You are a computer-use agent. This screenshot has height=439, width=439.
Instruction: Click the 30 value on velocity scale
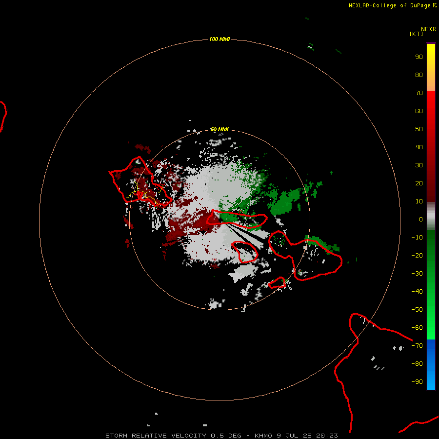(x=419, y=165)
